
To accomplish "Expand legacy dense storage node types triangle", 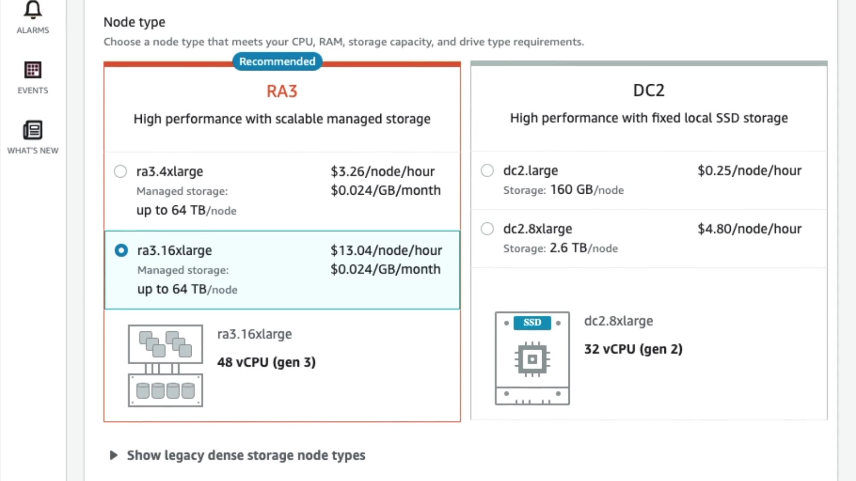I will (x=113, y=455).
